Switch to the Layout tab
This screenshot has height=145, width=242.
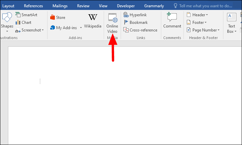coord(8,6)
